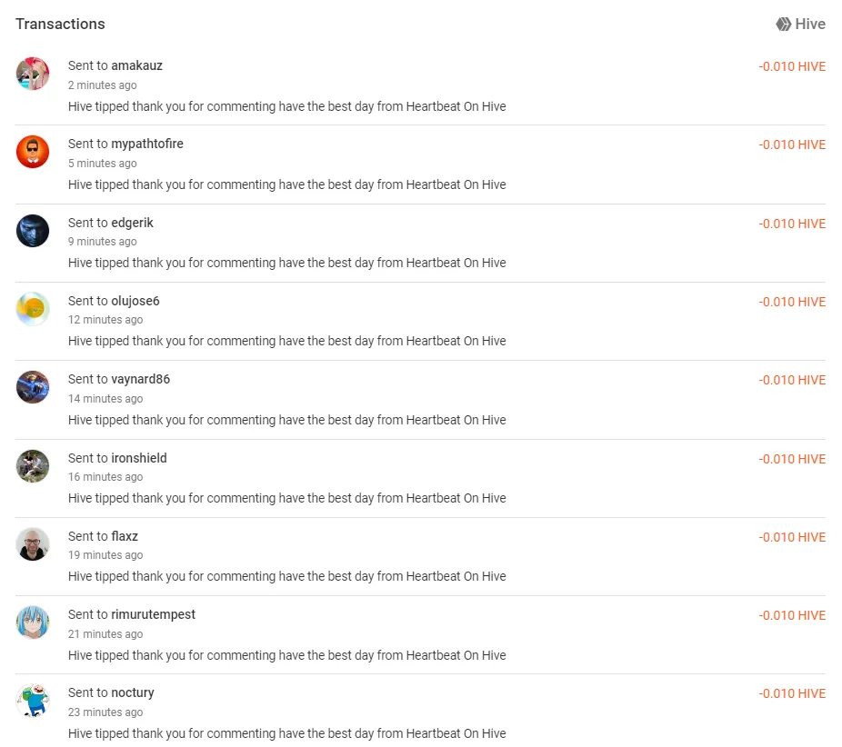Open rimurutempest's profile avatar
The width and height of the screenshot is (842, 747).
[x=33, y=622]
